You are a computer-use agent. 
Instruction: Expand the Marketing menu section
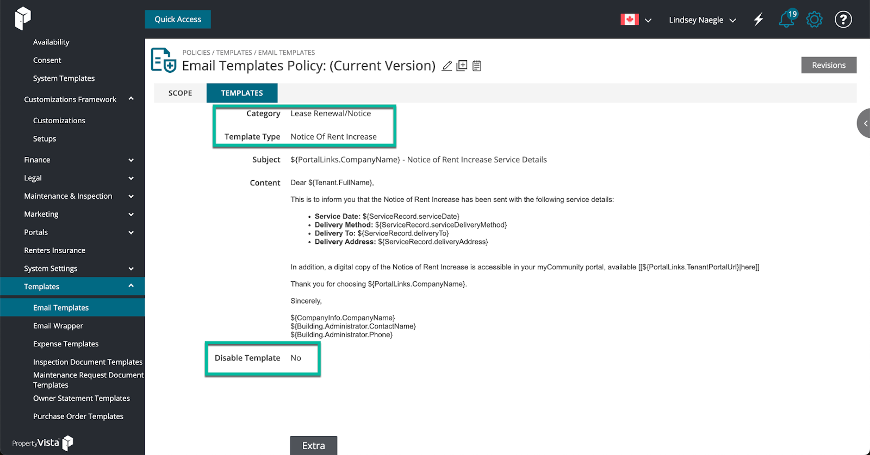coord(131,214)
